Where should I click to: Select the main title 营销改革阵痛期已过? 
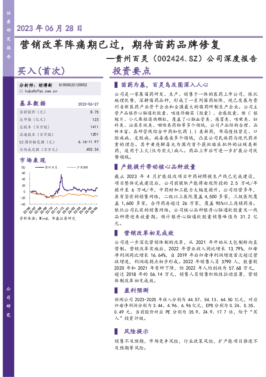point(70,45)
